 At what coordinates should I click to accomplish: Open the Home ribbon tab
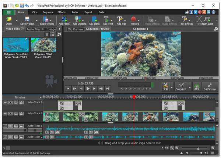point(21,12)
